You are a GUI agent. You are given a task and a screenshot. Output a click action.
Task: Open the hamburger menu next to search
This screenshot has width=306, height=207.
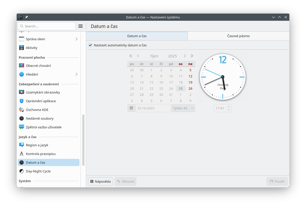(x=81, y=26)
